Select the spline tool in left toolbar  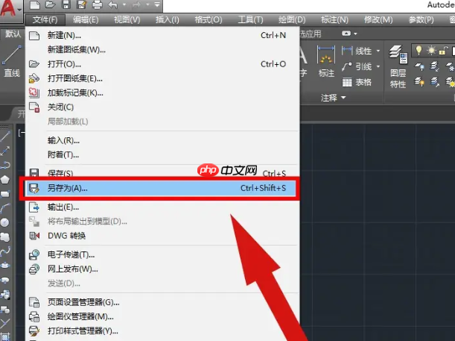point(5,251)
